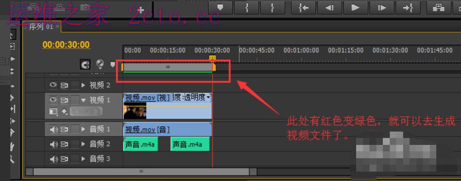The image size is (461, 181).
Task: Mute the 音频 3 track speaker
Action: click(x=53, y=159)
